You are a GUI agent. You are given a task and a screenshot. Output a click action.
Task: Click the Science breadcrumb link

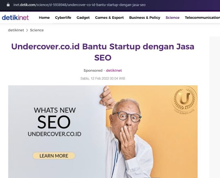point(37,30)
